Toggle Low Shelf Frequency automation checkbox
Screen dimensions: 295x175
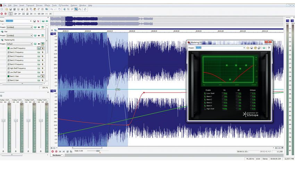(8, 48)
